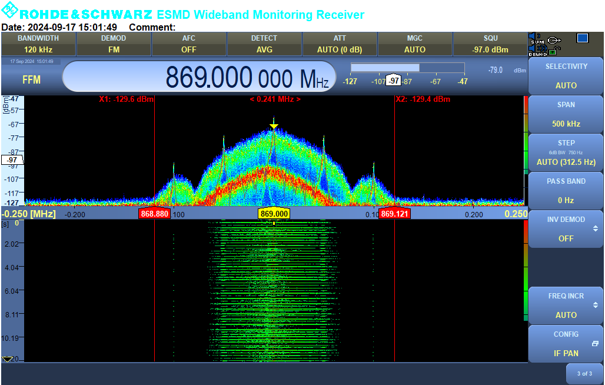Click the -97 squelch marker on level meter
This screenshot has height=385, width=605.
[394, 81]
